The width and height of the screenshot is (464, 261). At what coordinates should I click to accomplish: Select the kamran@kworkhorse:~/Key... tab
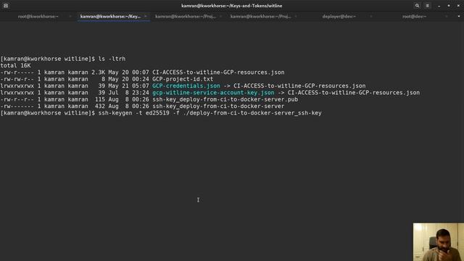[x=110, y=17]
